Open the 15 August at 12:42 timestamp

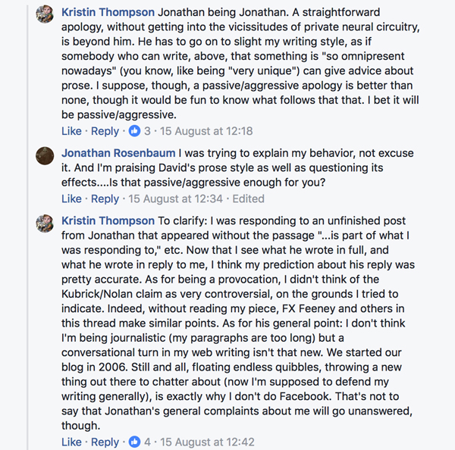210,442
